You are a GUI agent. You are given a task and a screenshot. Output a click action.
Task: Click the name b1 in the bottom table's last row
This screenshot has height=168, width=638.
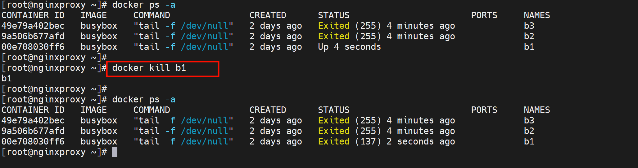click(x=529, y=142)
